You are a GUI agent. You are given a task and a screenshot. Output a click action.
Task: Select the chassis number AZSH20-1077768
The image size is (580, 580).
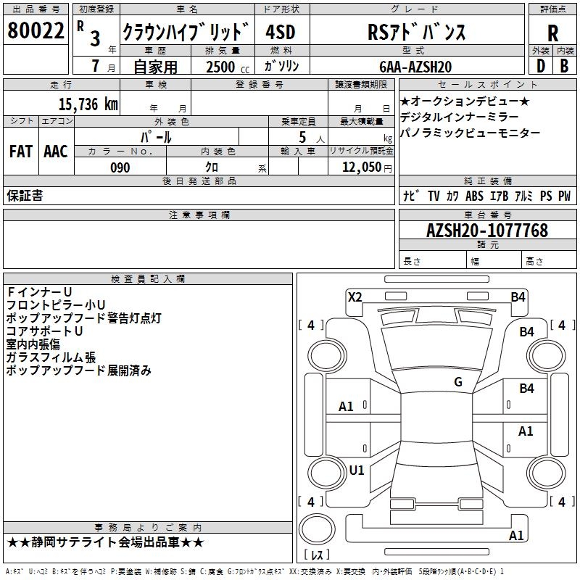487,231
